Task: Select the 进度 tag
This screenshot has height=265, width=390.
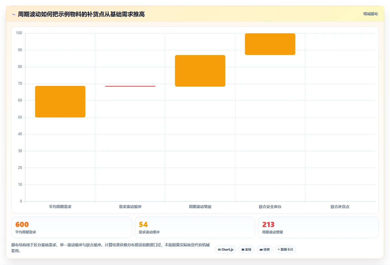Action: click(264, 249)
